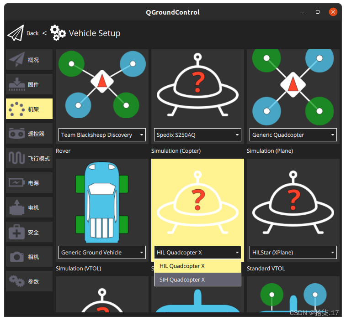This screenshot has height=321, width=346.
Task: Choose SIH Quadcopter X from list
Action: pos(197,280)
